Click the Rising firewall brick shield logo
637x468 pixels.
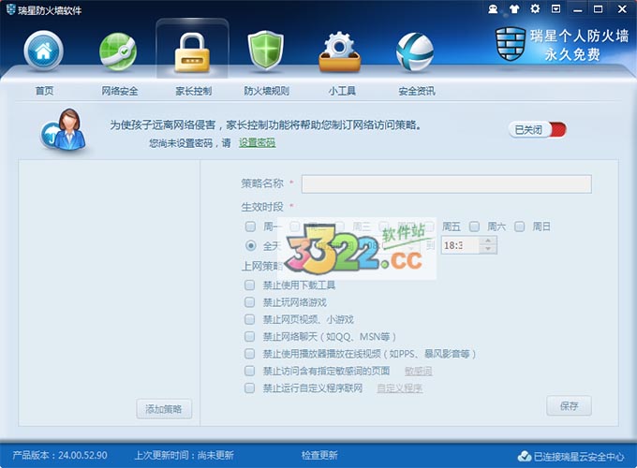click(511, 44)
